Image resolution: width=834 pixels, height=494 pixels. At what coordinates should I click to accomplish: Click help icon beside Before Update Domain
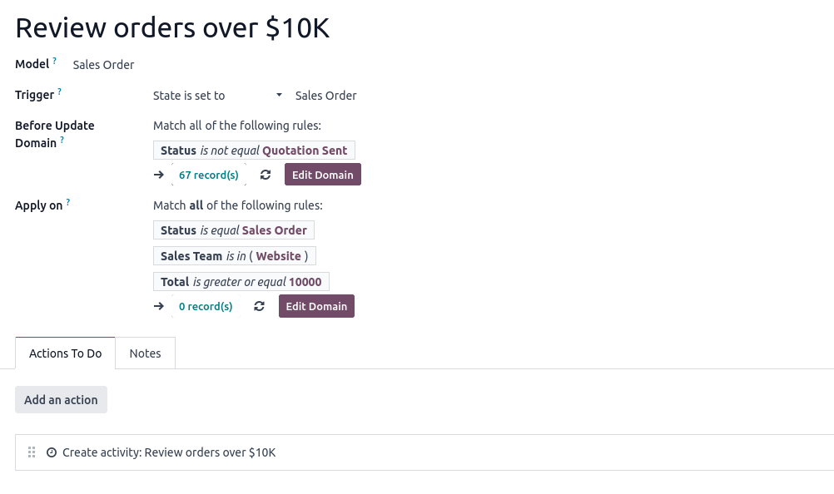point(62,141)
